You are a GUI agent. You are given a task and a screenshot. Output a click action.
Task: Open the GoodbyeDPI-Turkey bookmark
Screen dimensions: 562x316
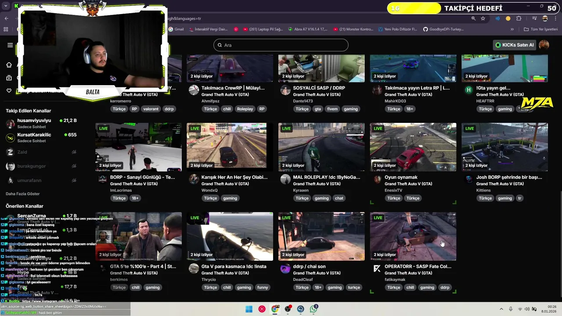[x=443, y=29]
